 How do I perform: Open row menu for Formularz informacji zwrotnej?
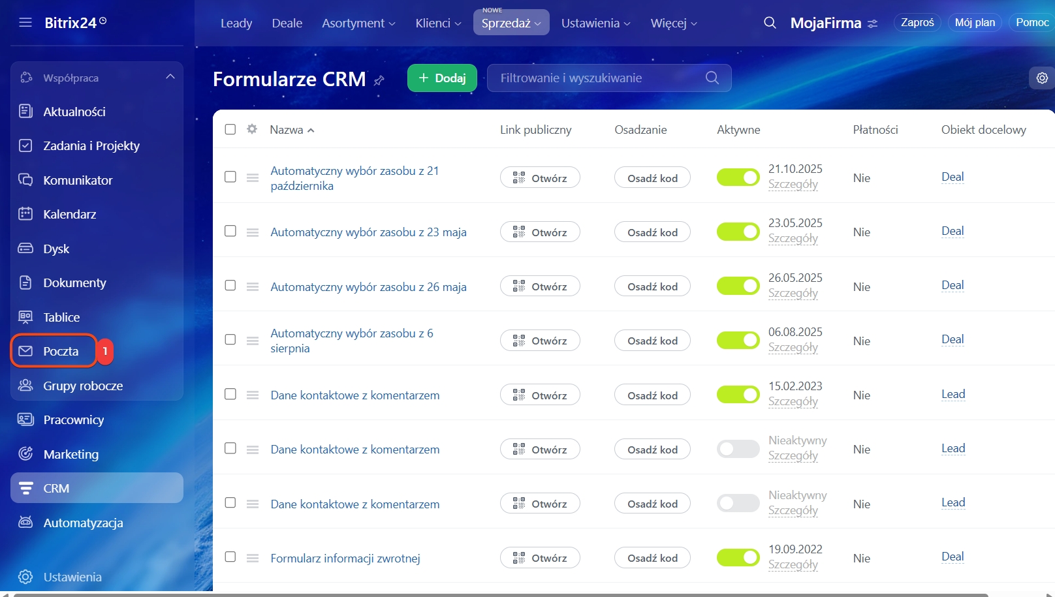253,558
